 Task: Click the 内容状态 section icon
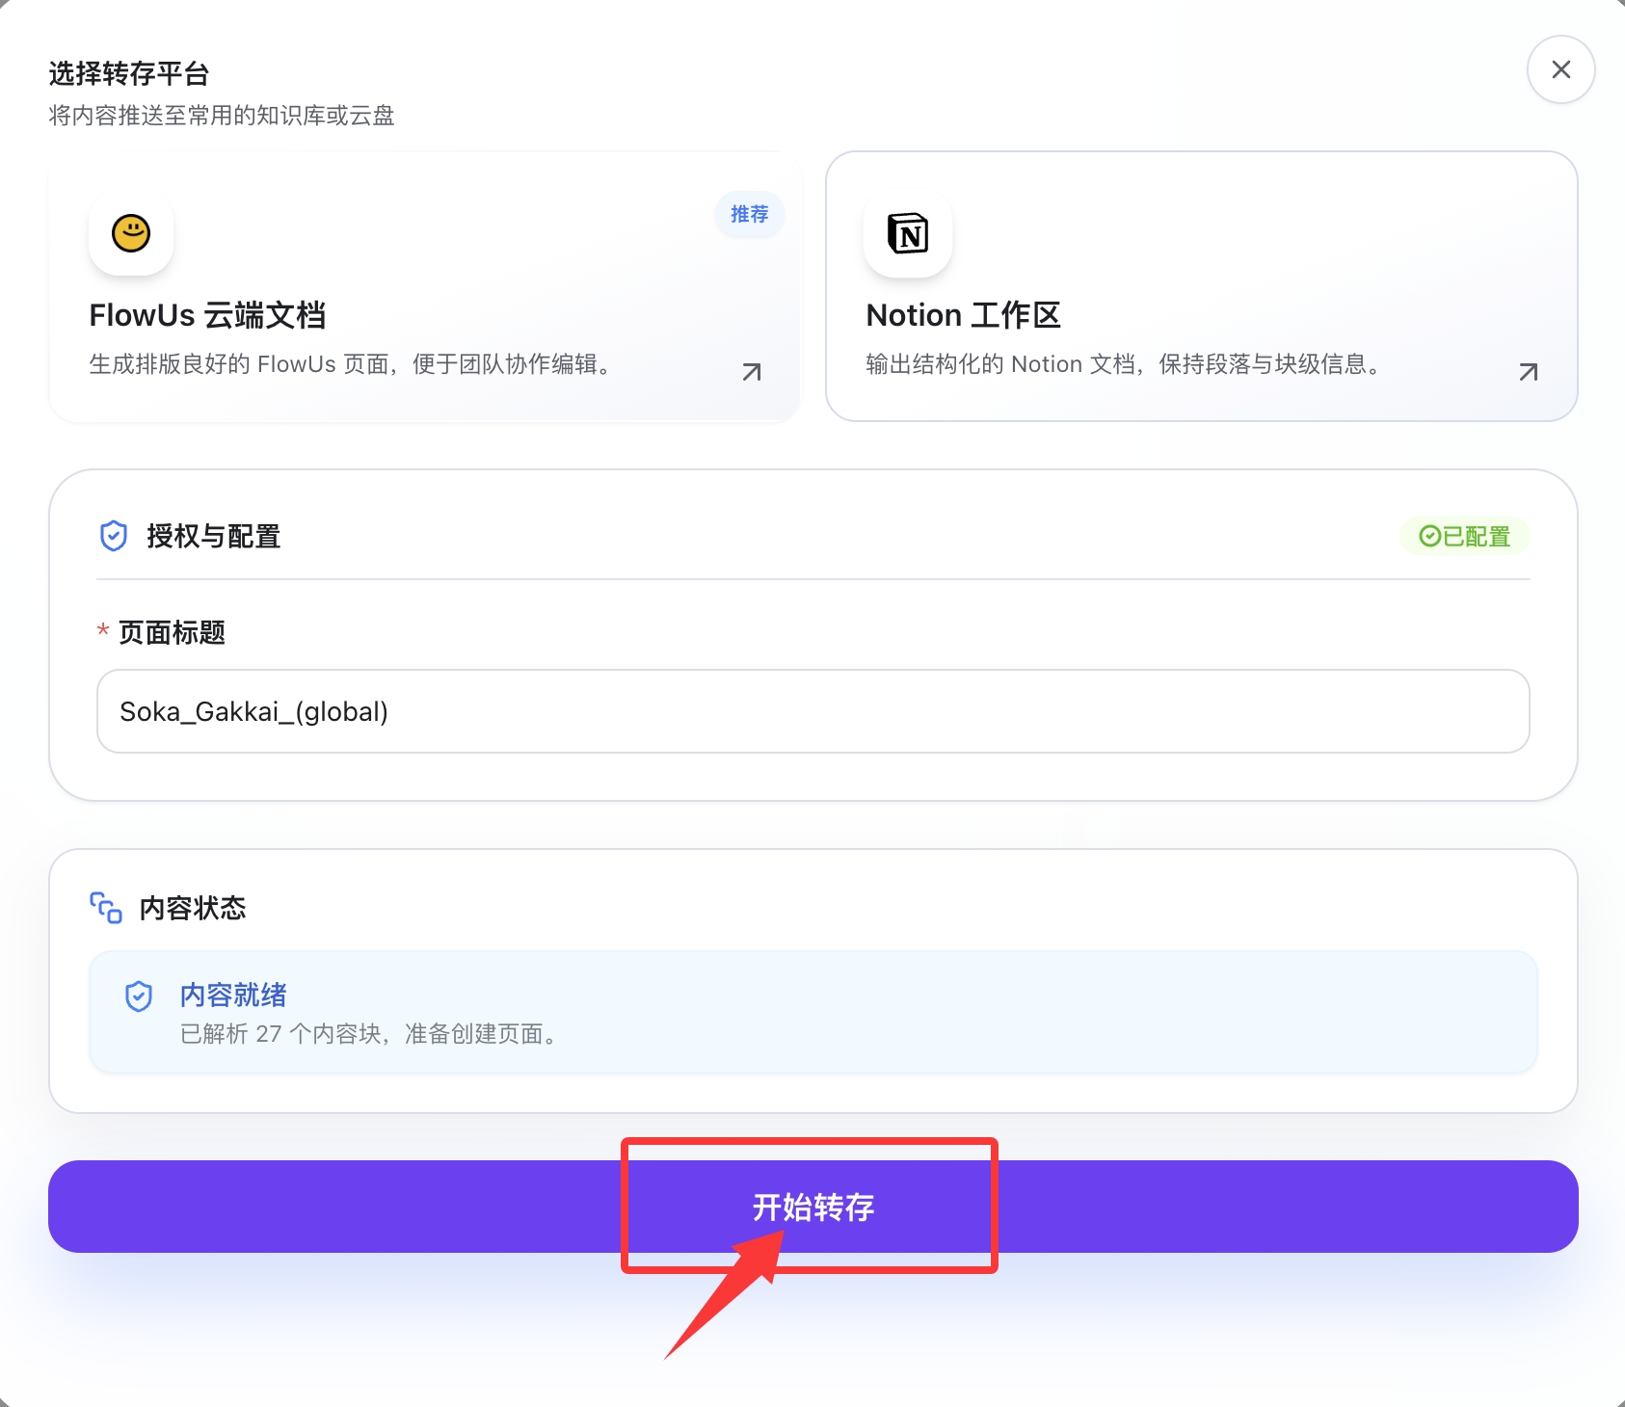click(106, 908)
